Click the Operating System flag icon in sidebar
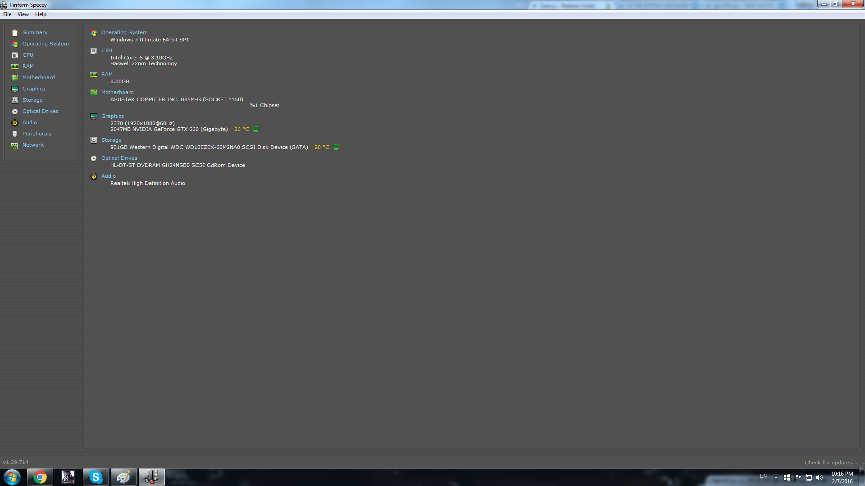 point(15,44)
